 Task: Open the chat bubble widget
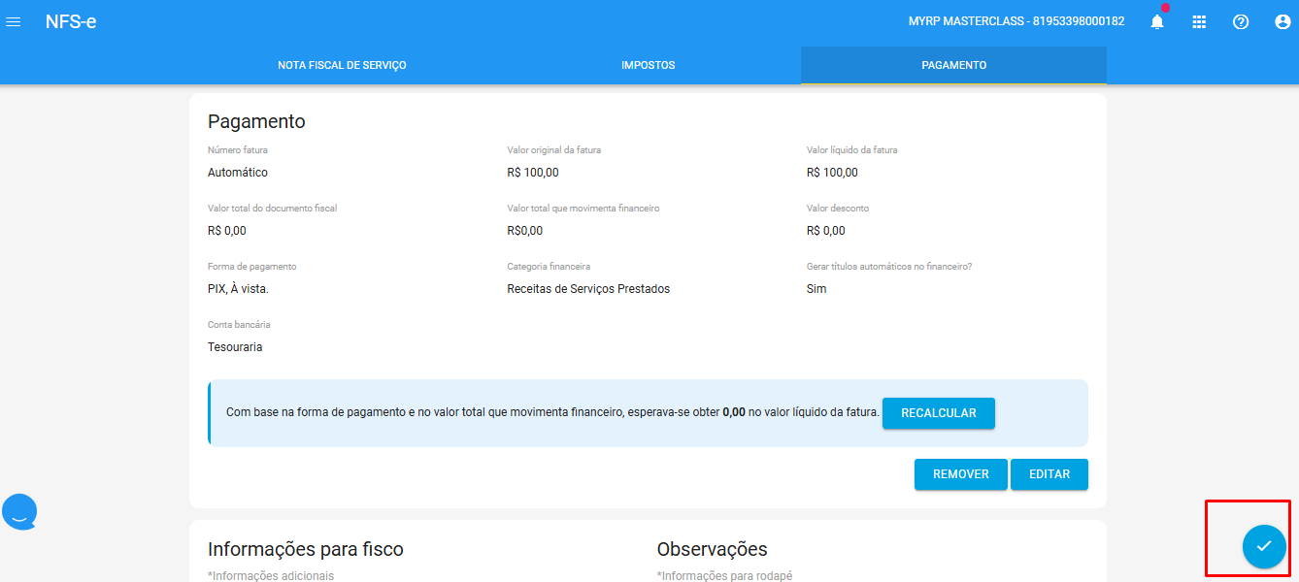pyautogui.click(x=19, y=511)
